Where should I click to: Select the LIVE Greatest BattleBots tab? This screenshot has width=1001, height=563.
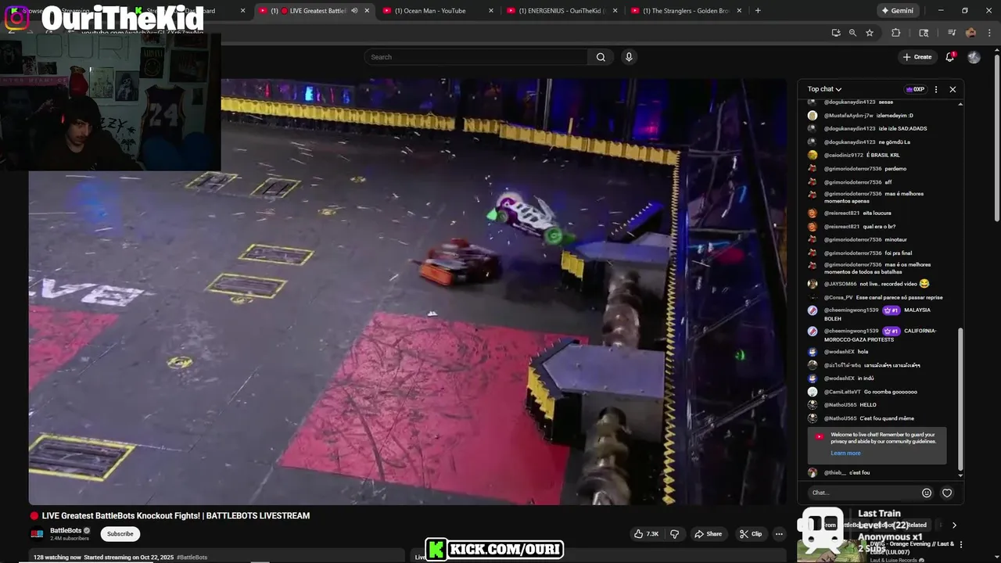(313, 11)
